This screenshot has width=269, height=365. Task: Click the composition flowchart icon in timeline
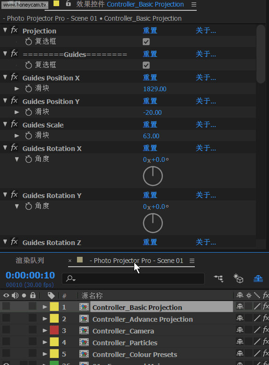[x=219, y=278]
